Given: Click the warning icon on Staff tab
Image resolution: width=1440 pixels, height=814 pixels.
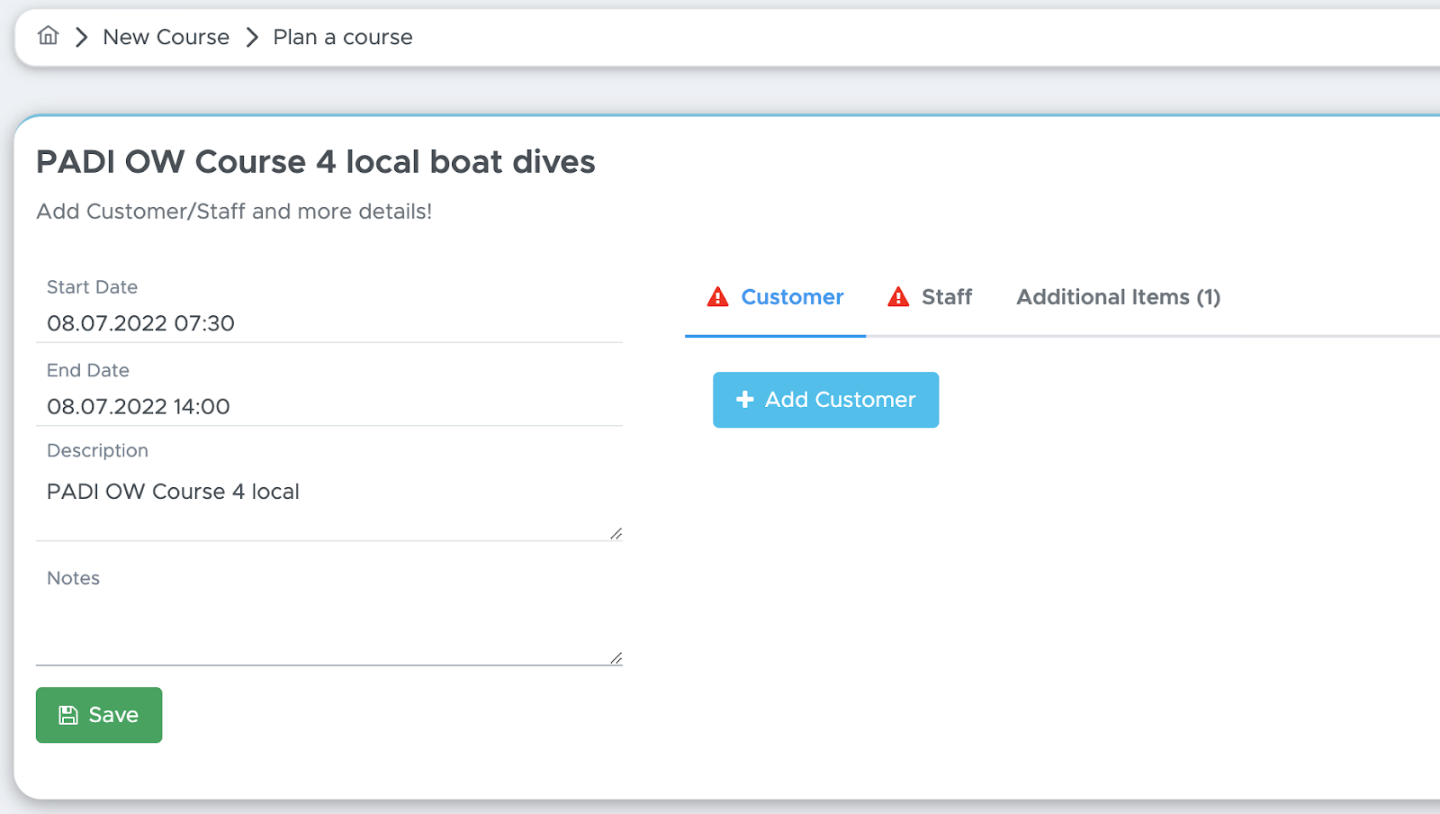Looking at the screenshot, I should tap(898, 297).
